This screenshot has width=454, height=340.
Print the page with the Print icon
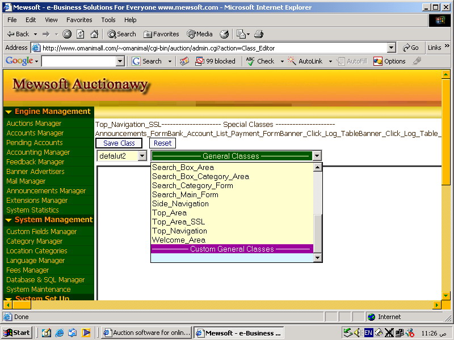click(259, 34)
